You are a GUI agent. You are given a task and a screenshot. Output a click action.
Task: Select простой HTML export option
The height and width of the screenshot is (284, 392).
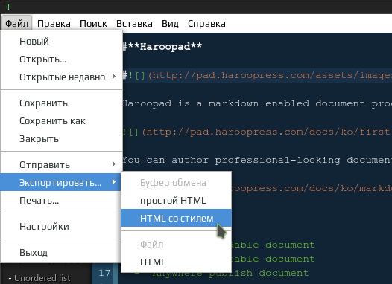(176, 201)
